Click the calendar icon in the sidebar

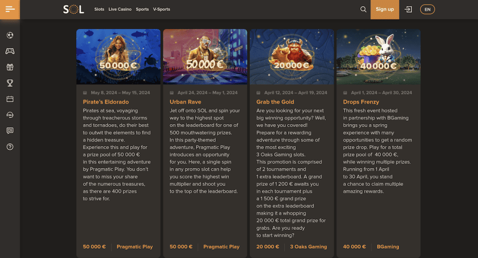pos(10,99)
